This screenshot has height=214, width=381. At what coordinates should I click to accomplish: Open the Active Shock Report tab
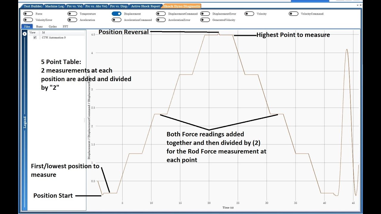(146, 6)
